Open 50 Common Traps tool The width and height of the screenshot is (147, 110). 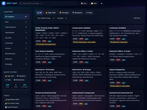pos(16,103)
